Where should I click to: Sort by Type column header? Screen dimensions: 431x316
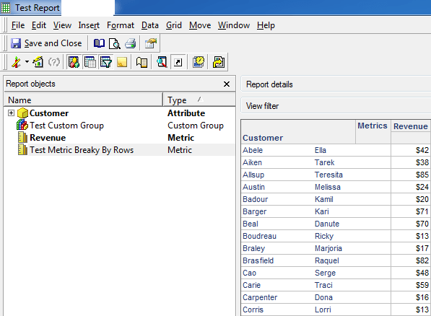[199, 100]
